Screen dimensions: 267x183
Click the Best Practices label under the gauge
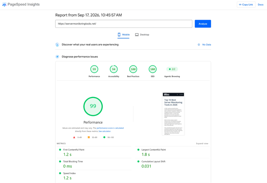133,76
